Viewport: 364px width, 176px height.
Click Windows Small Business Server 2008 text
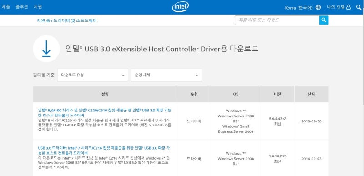click(236, 129)
